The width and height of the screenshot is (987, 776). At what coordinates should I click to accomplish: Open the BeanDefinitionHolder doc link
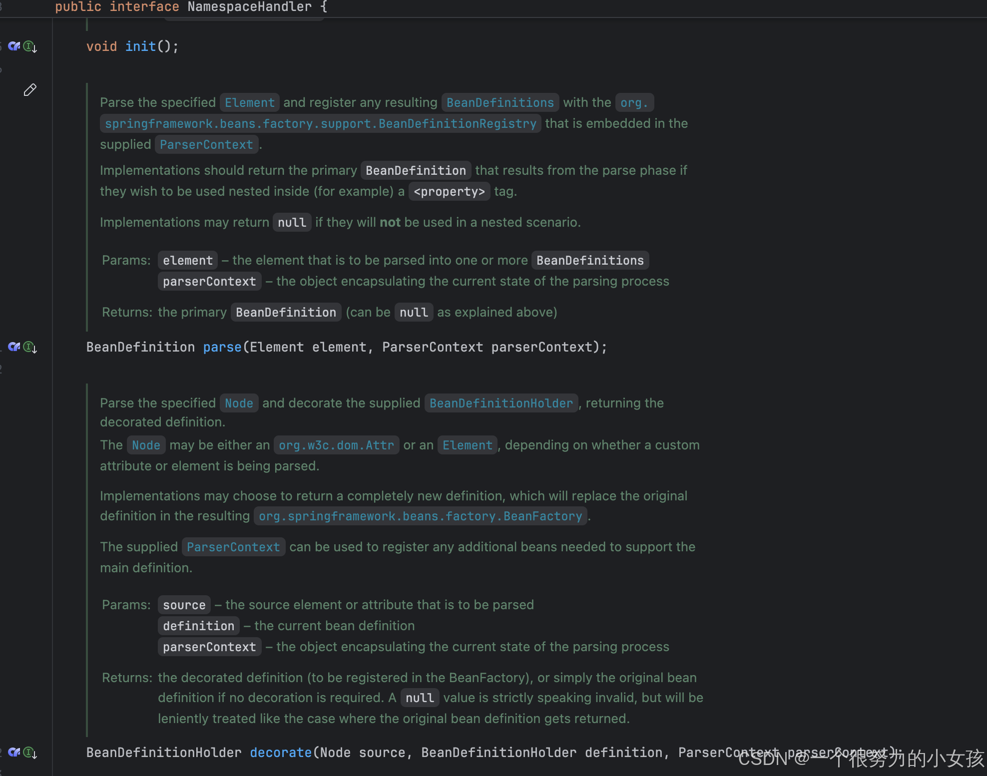click(501, 403)
